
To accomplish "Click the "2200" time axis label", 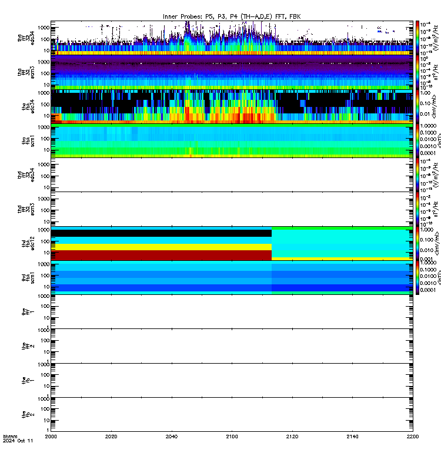I will pos(413,437).
